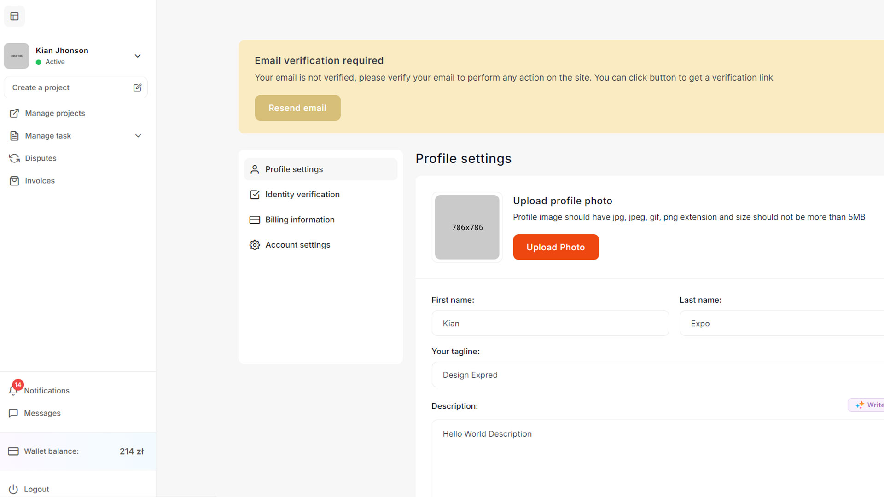Screen dimensions: 884x497
Task: Open notifications bell with 14 badge
Action: [14, 390]
